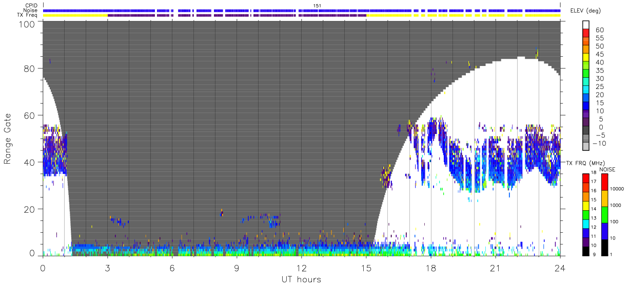
Task: Click the x-axis tick label '24'
Action: [560, 267]
